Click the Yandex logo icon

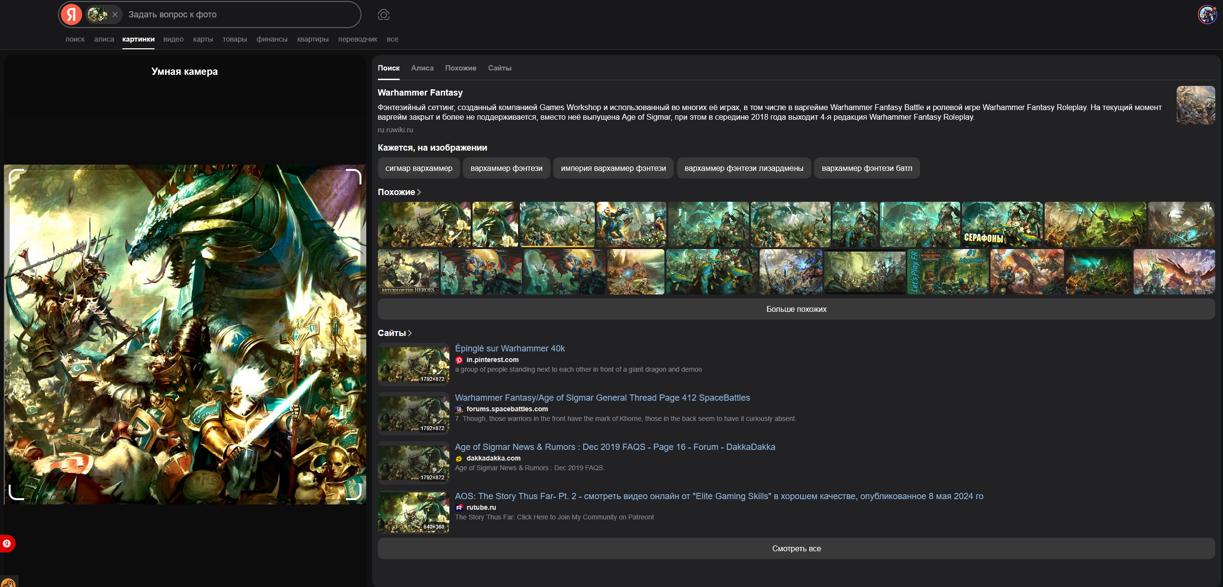tap(71, 14)
